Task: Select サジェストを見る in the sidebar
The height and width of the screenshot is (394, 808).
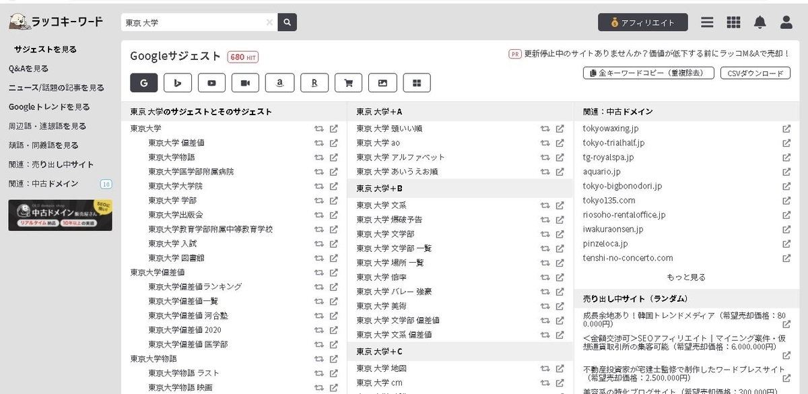Action: click(x=46, y=49)
